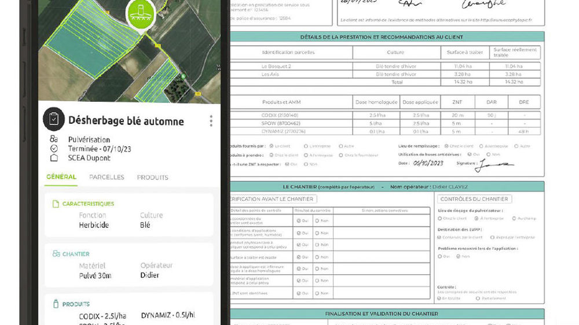This screenshot has height=325, width=579.
Task: Choose 'Partiellement' under Contrôle
Action: click(x=478, y=298)
